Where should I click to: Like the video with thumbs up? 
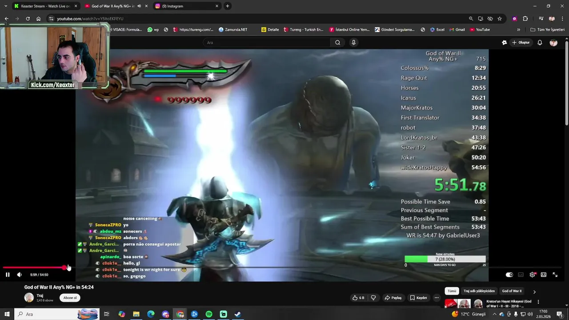(x=358, y=298)
